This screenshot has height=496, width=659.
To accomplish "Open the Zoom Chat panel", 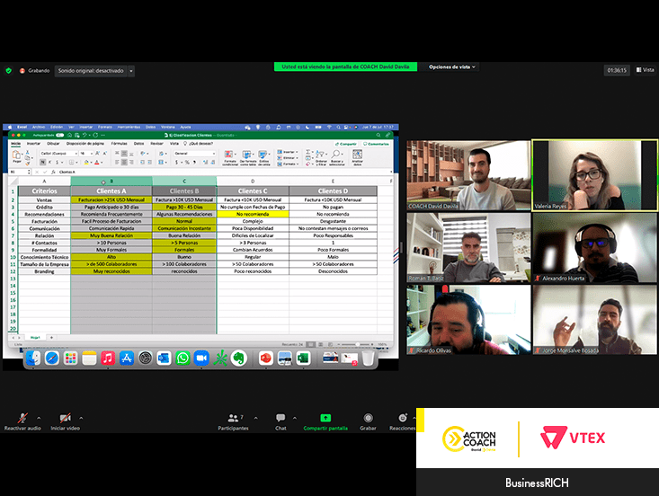I will click(x=281, y=418).
